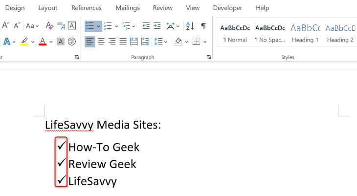
Task: Apply the yellow text highlight color
Action: (24, 42)
